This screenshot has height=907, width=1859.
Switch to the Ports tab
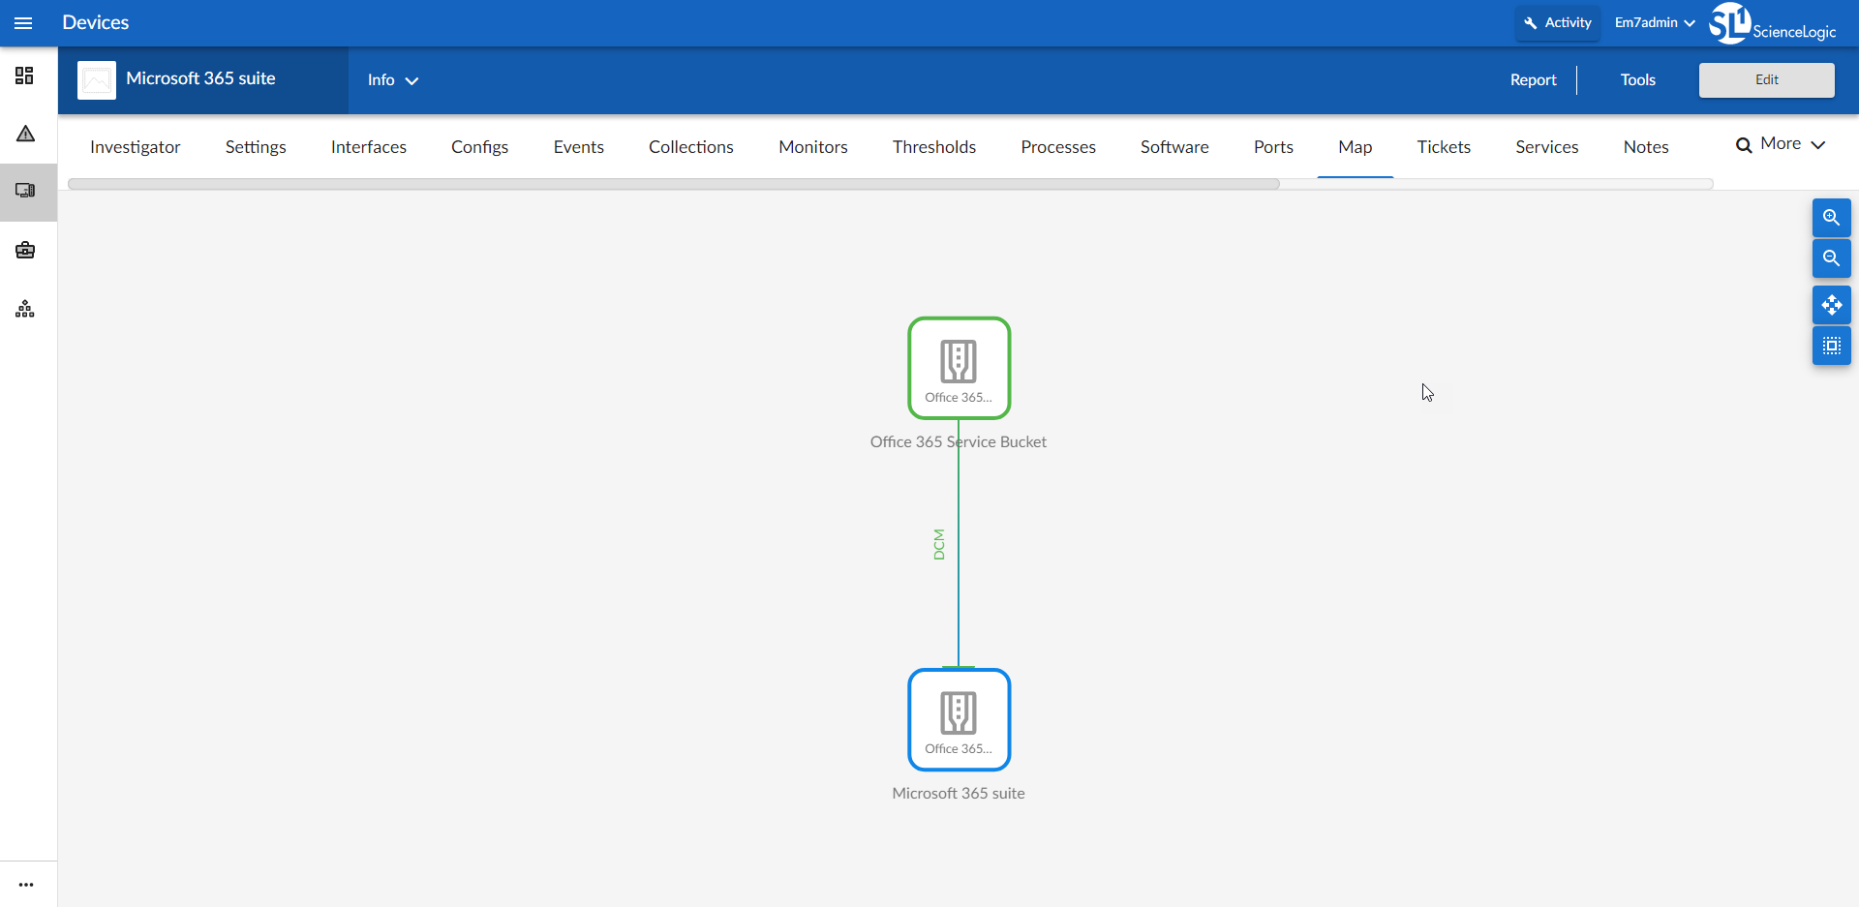(x=1273, y=147)
